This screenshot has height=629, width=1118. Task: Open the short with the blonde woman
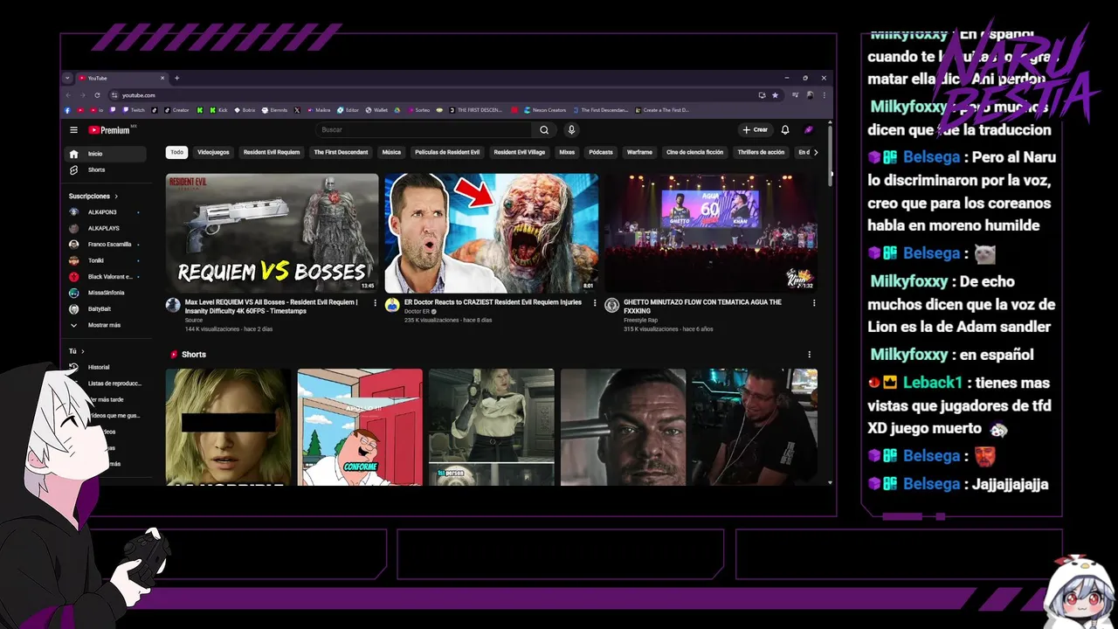(x=228, y=427)
